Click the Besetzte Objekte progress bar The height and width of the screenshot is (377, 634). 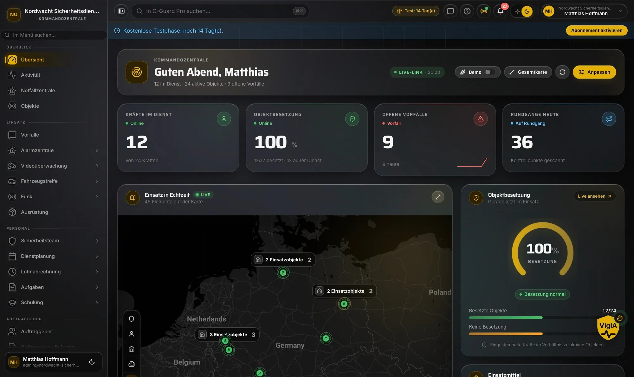point(542,317)
